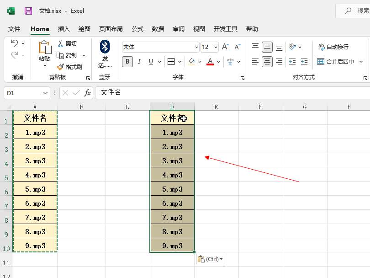Switch to the 开发工具 tab

click(225, 29)
